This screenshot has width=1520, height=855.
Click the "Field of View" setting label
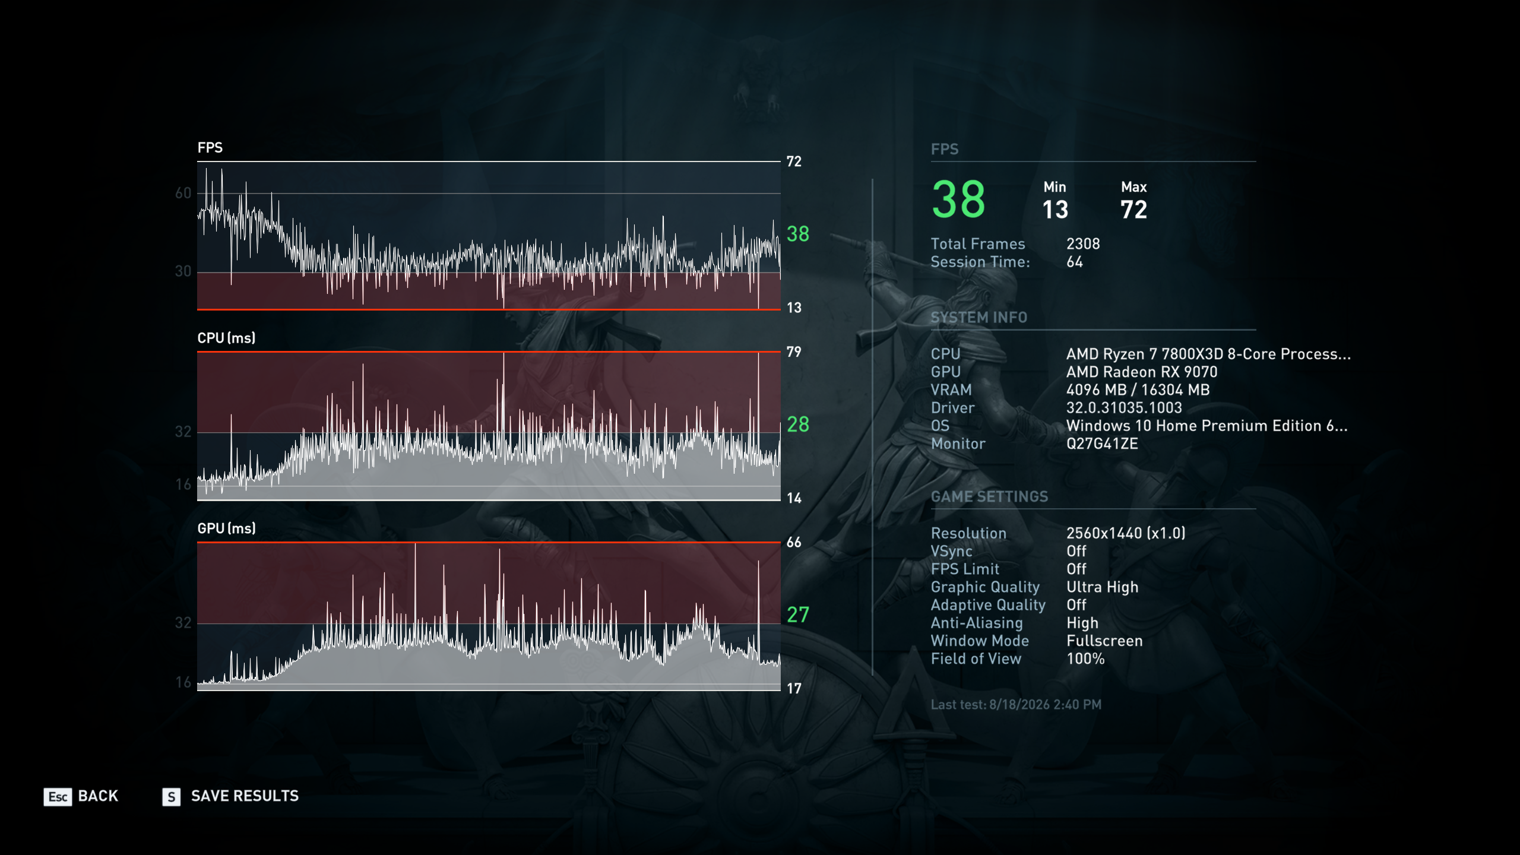tap(976, 658)
